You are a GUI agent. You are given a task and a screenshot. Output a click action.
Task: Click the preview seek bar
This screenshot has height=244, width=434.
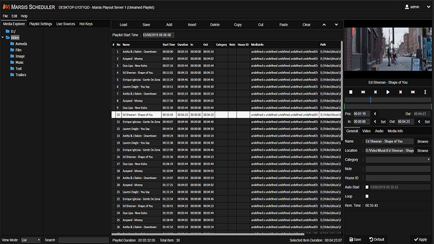(388, 100)
